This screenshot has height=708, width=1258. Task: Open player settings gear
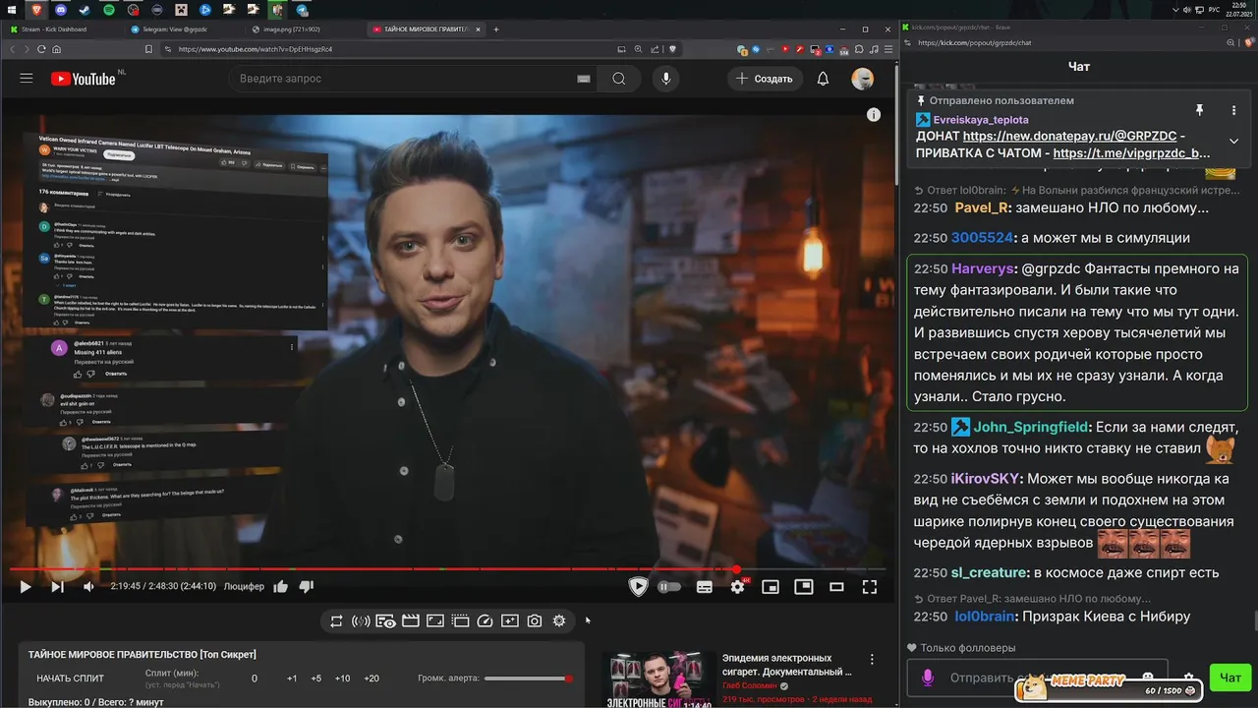coord(737,587)
